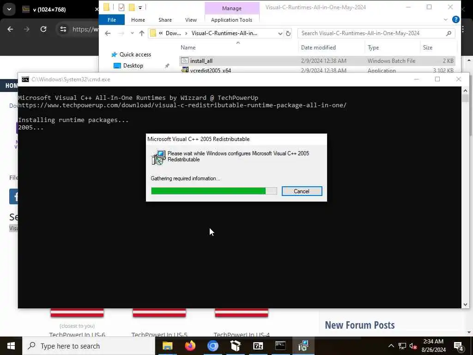Image resolution: width=473 pixels, height=355 pixels.
Task: Open Firefox from the taskbar
Action: [190, 346]
